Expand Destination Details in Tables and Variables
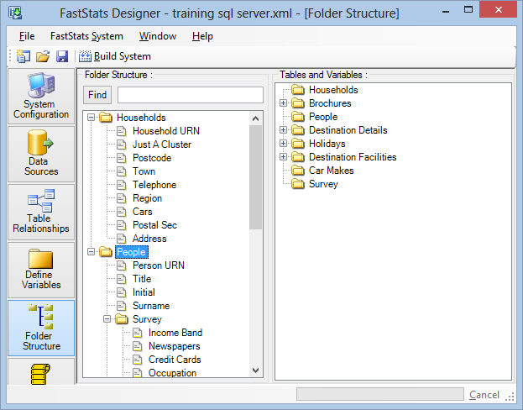 pos(283,130)
